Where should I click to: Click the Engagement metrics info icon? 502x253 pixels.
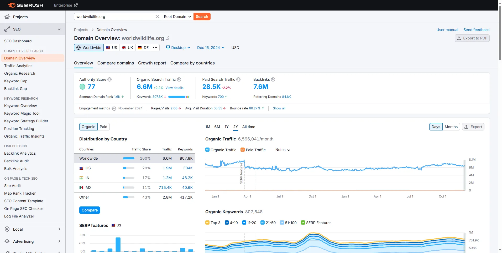point(114,108)
